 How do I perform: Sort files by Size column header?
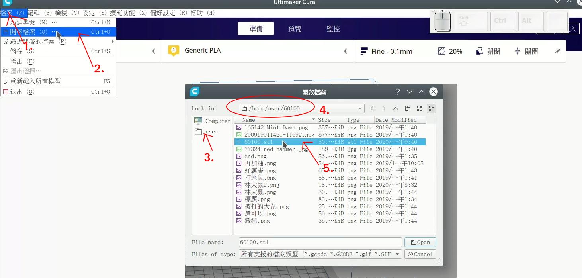click(x=331, y=120)
